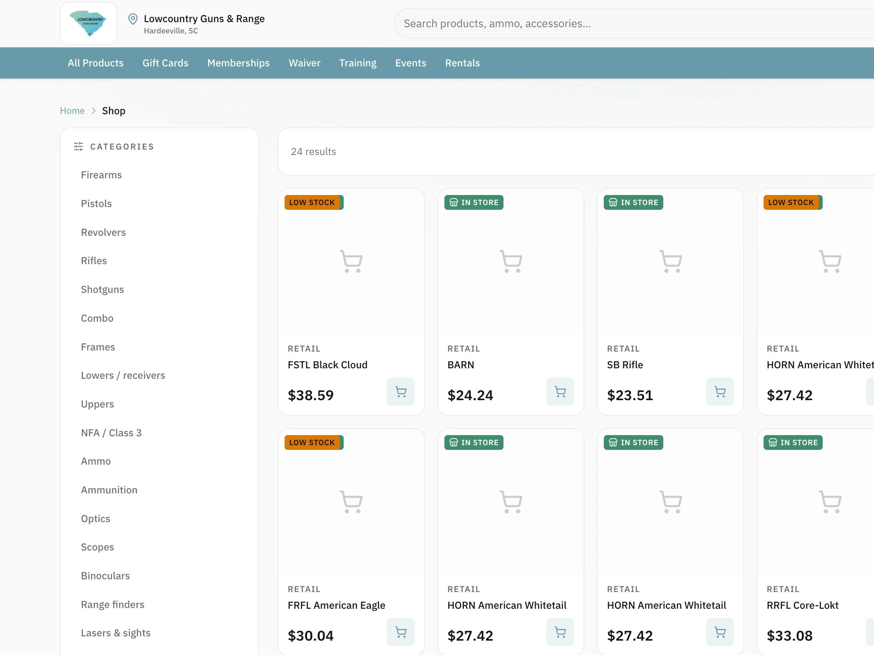
Task: Add FSTL Black Cloud to cart
Action: click(x=401, y=392)
